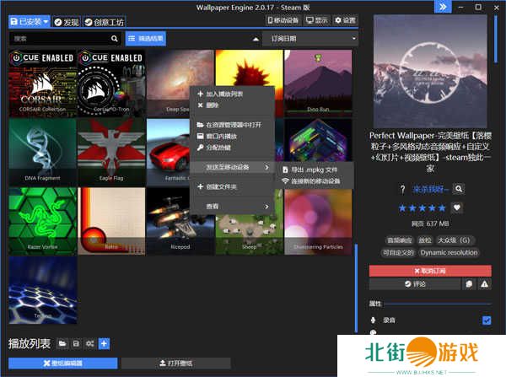Click the search magnifier icon in search box

115,39
